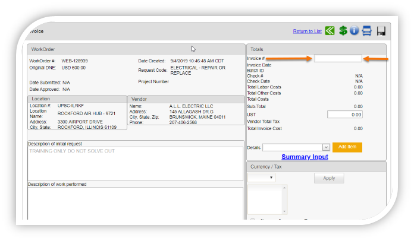The image size is (414, 241).
Task: Click the green double-arrow back icon
Action: coord(330,31)
